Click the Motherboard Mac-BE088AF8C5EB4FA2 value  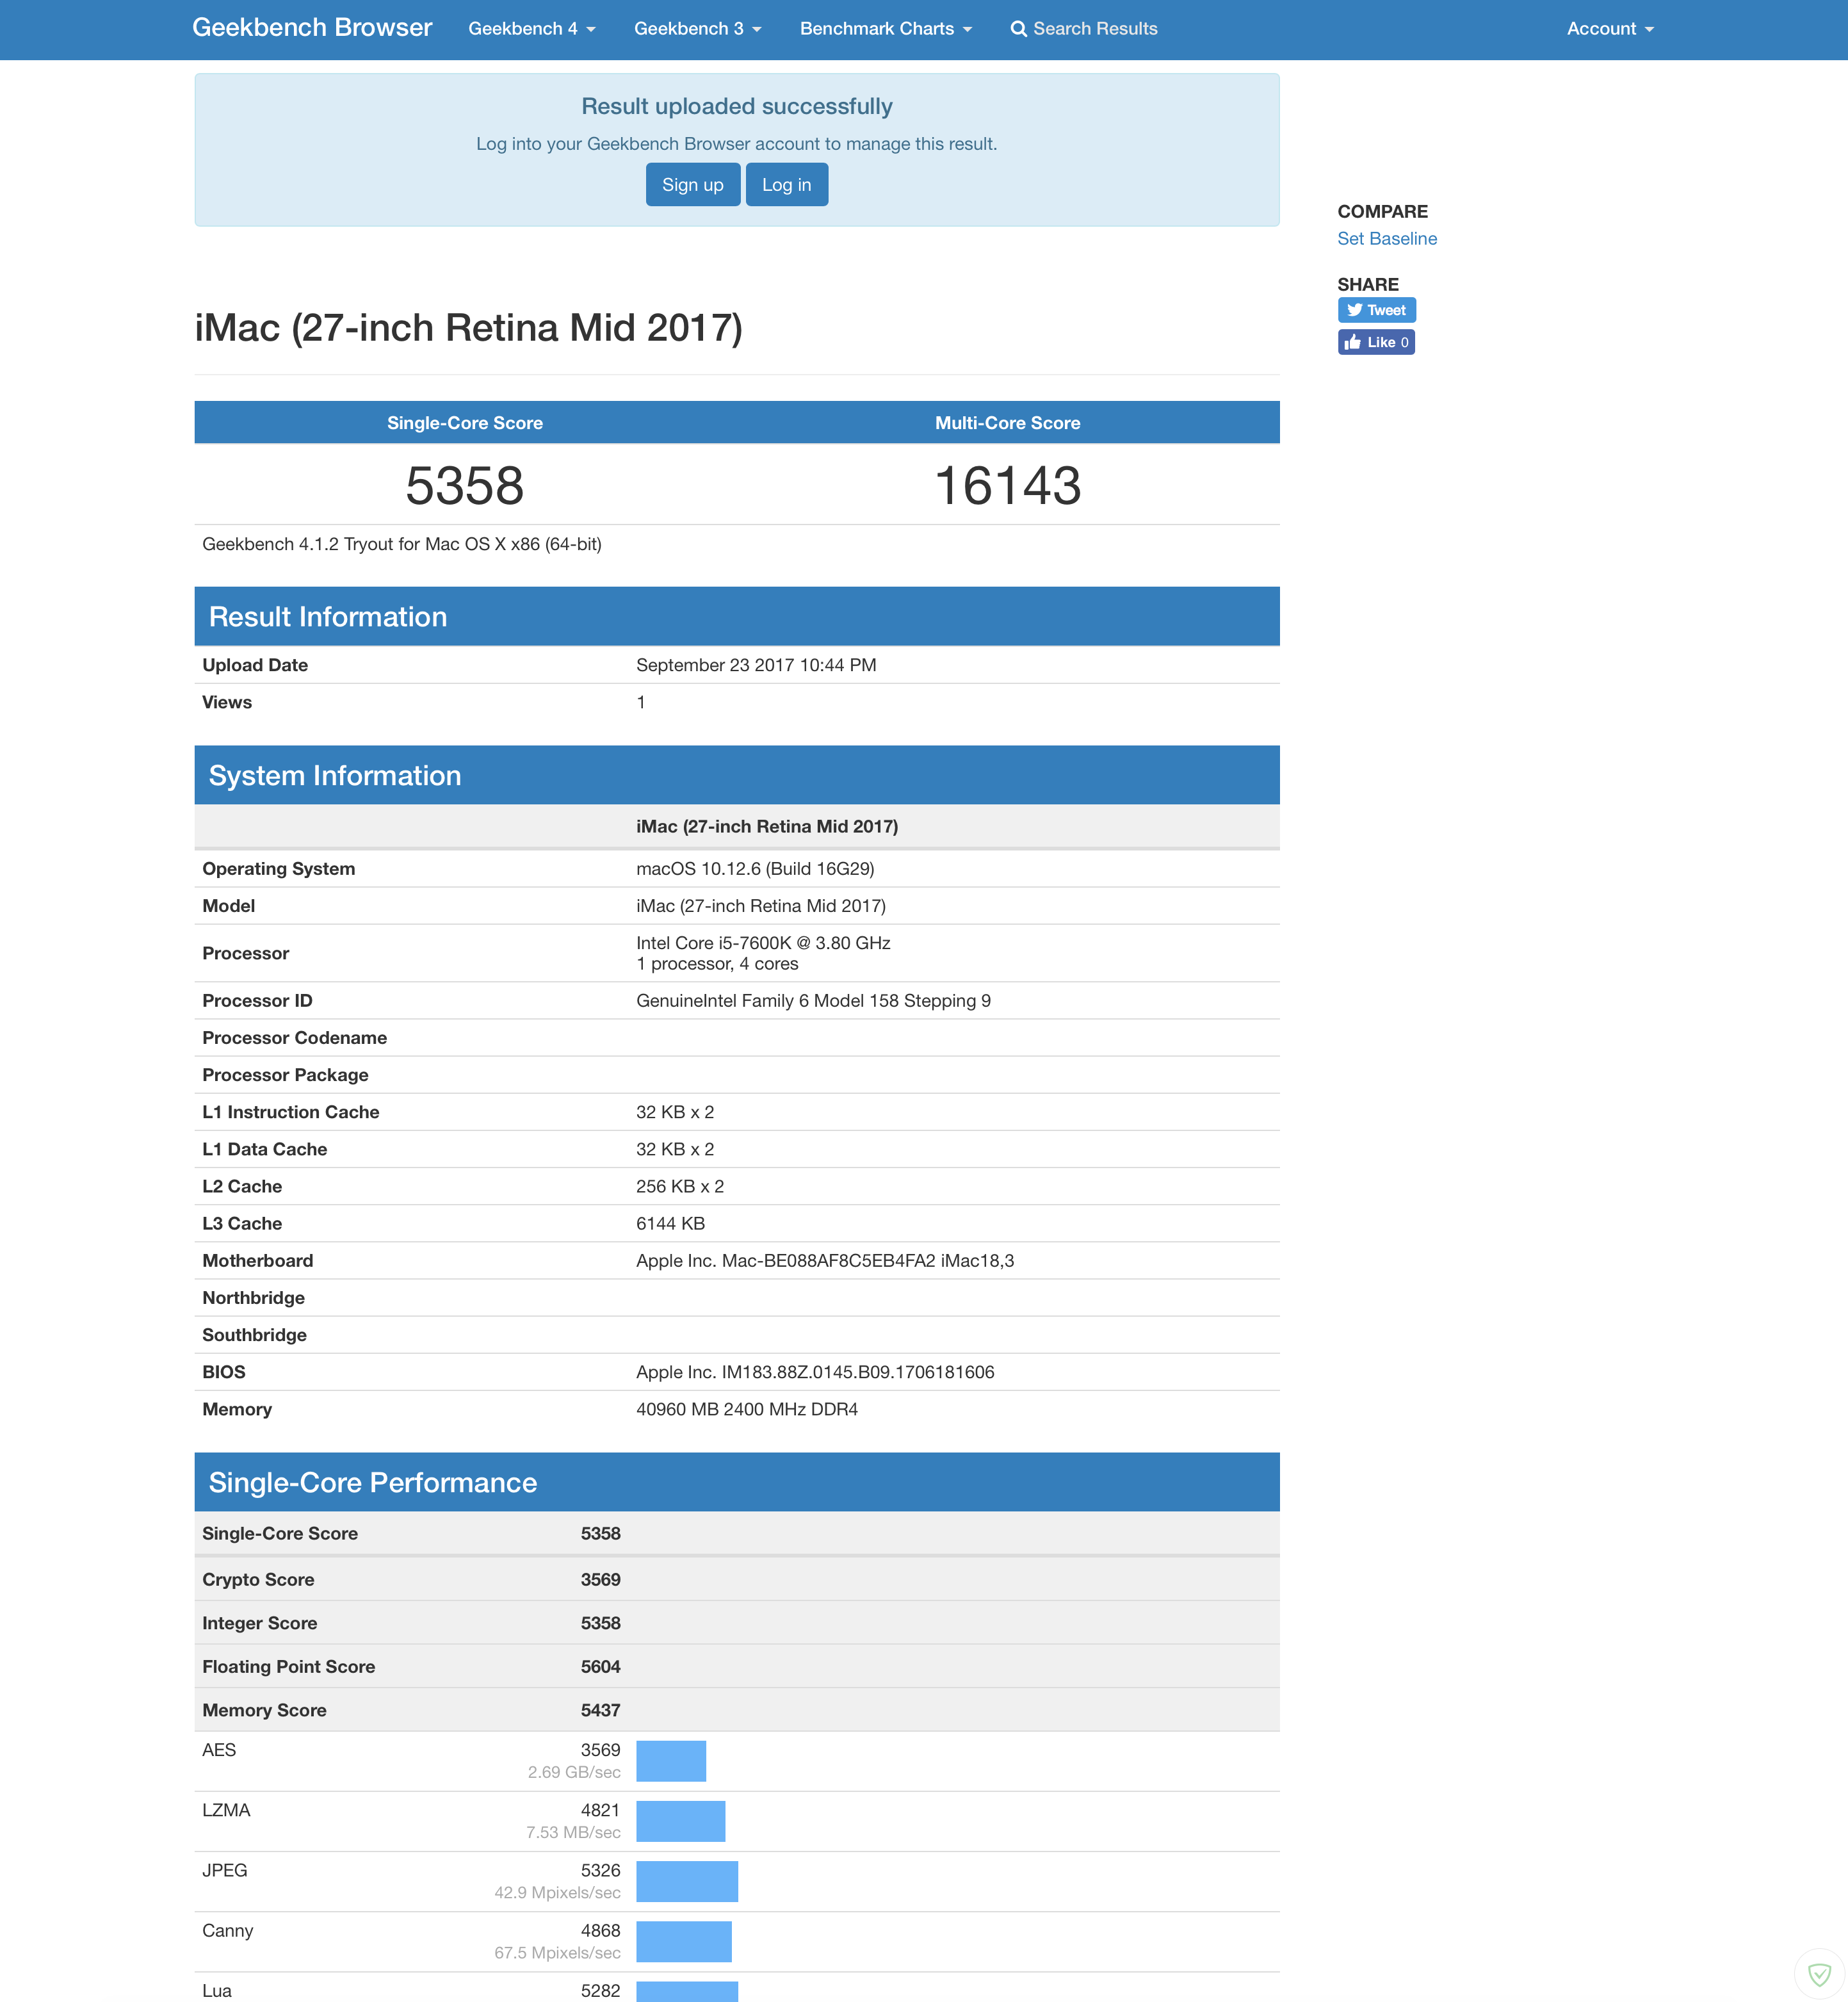coord(825,1261)
